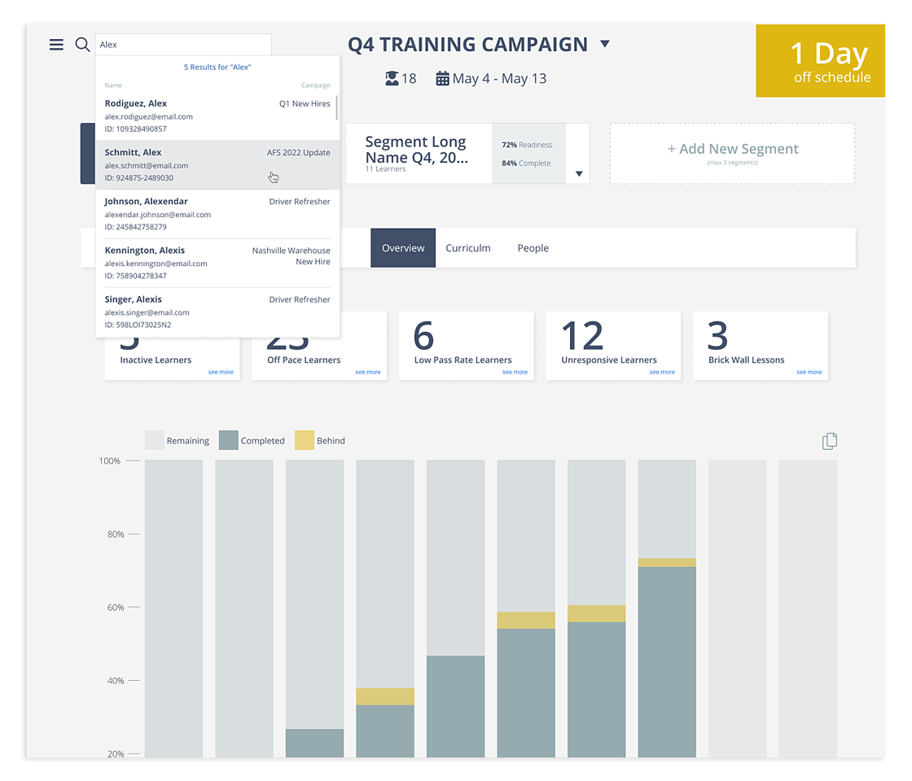The width and height of the screenshot is (912, 781).
Task: Click the 6 Low Pass Rate Learners card
Action: 467,346
